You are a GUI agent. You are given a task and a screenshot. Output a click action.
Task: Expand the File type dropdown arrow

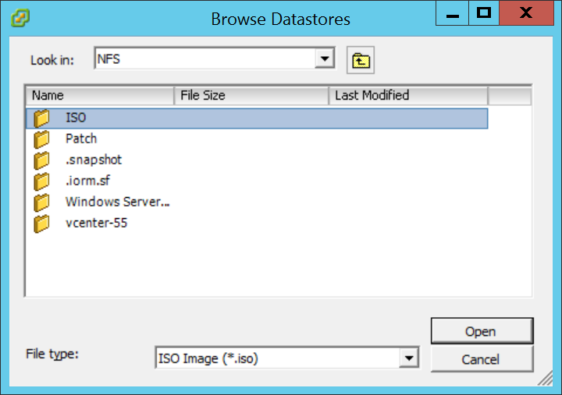(408, 358)
